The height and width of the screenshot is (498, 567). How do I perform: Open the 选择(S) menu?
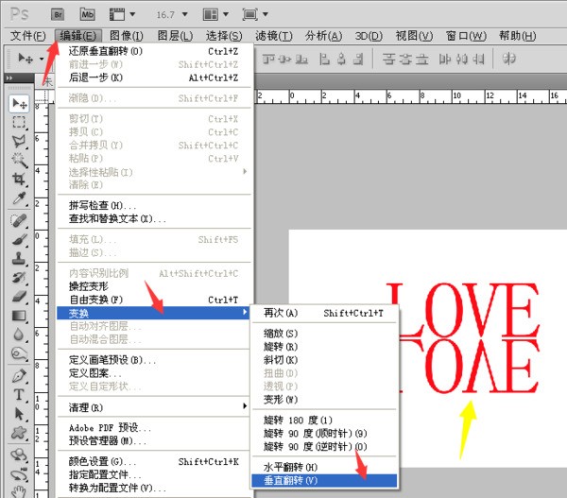[224, 36]
